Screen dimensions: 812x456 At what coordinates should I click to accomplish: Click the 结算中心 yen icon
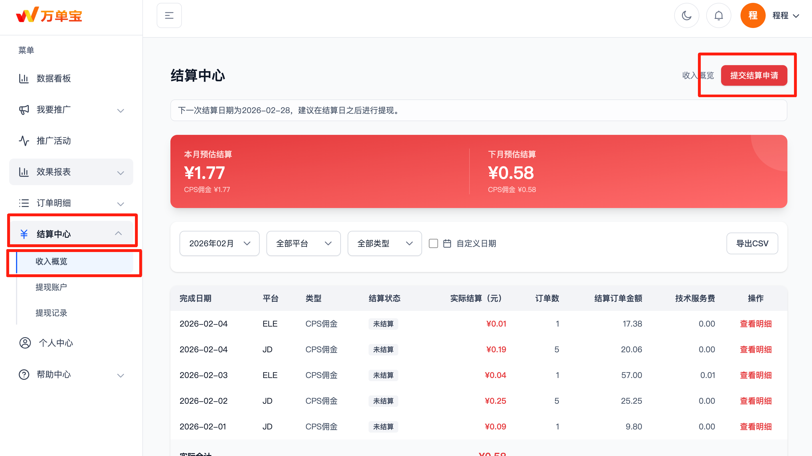(x=24, y=234)
